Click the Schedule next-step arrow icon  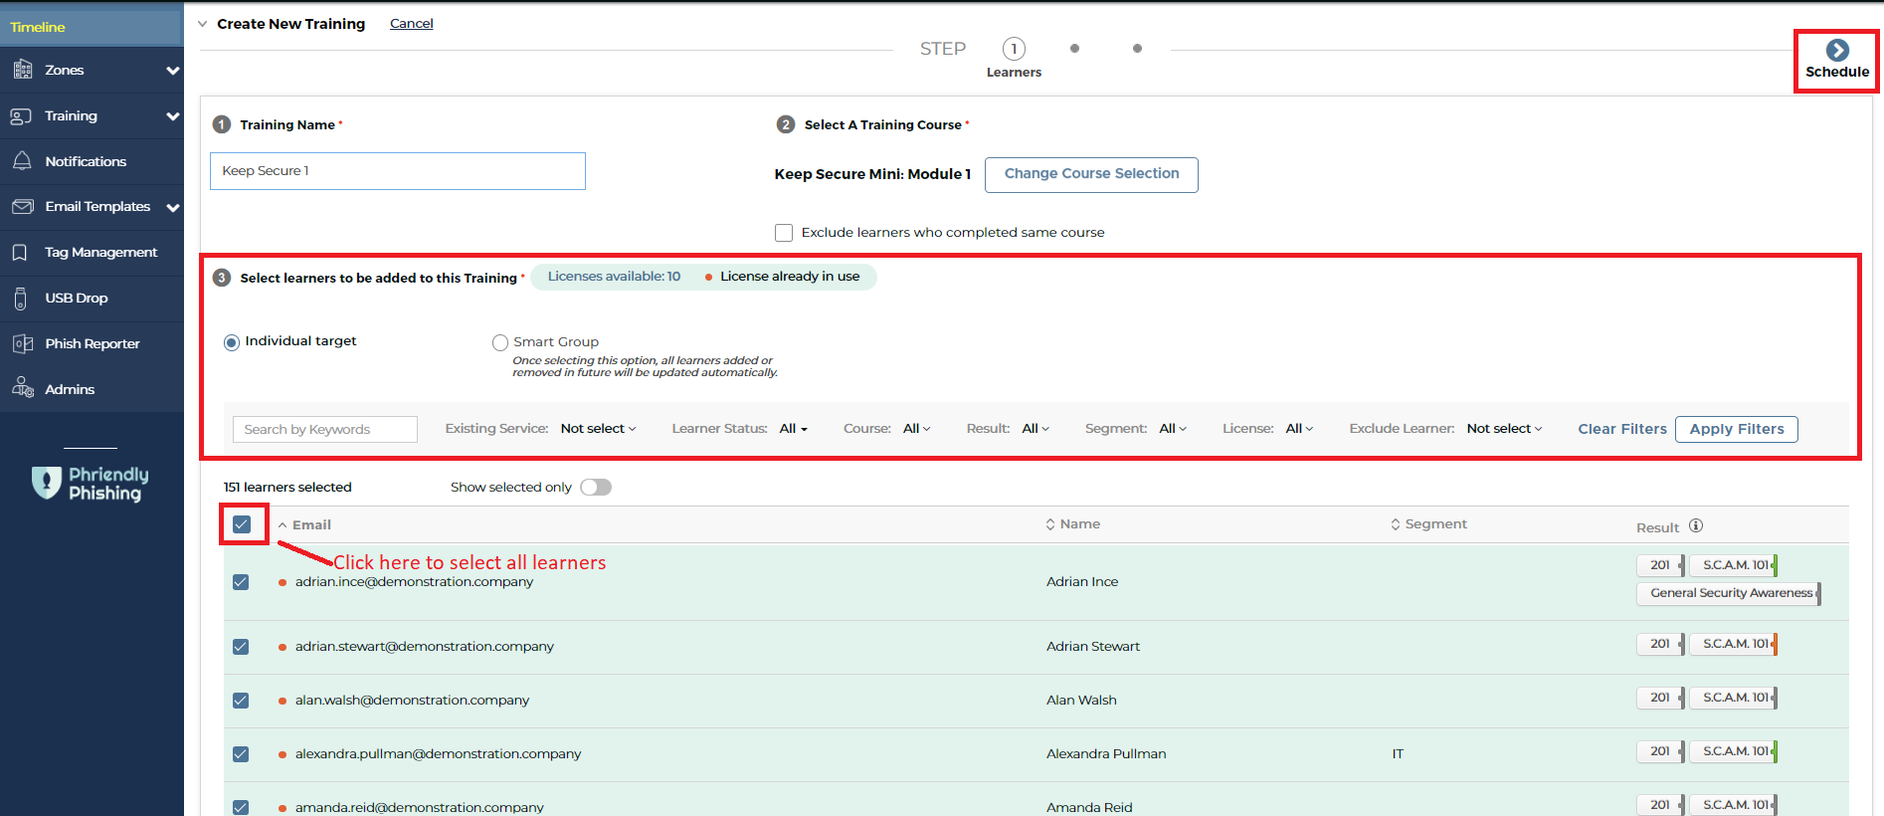pos(1837,50)
